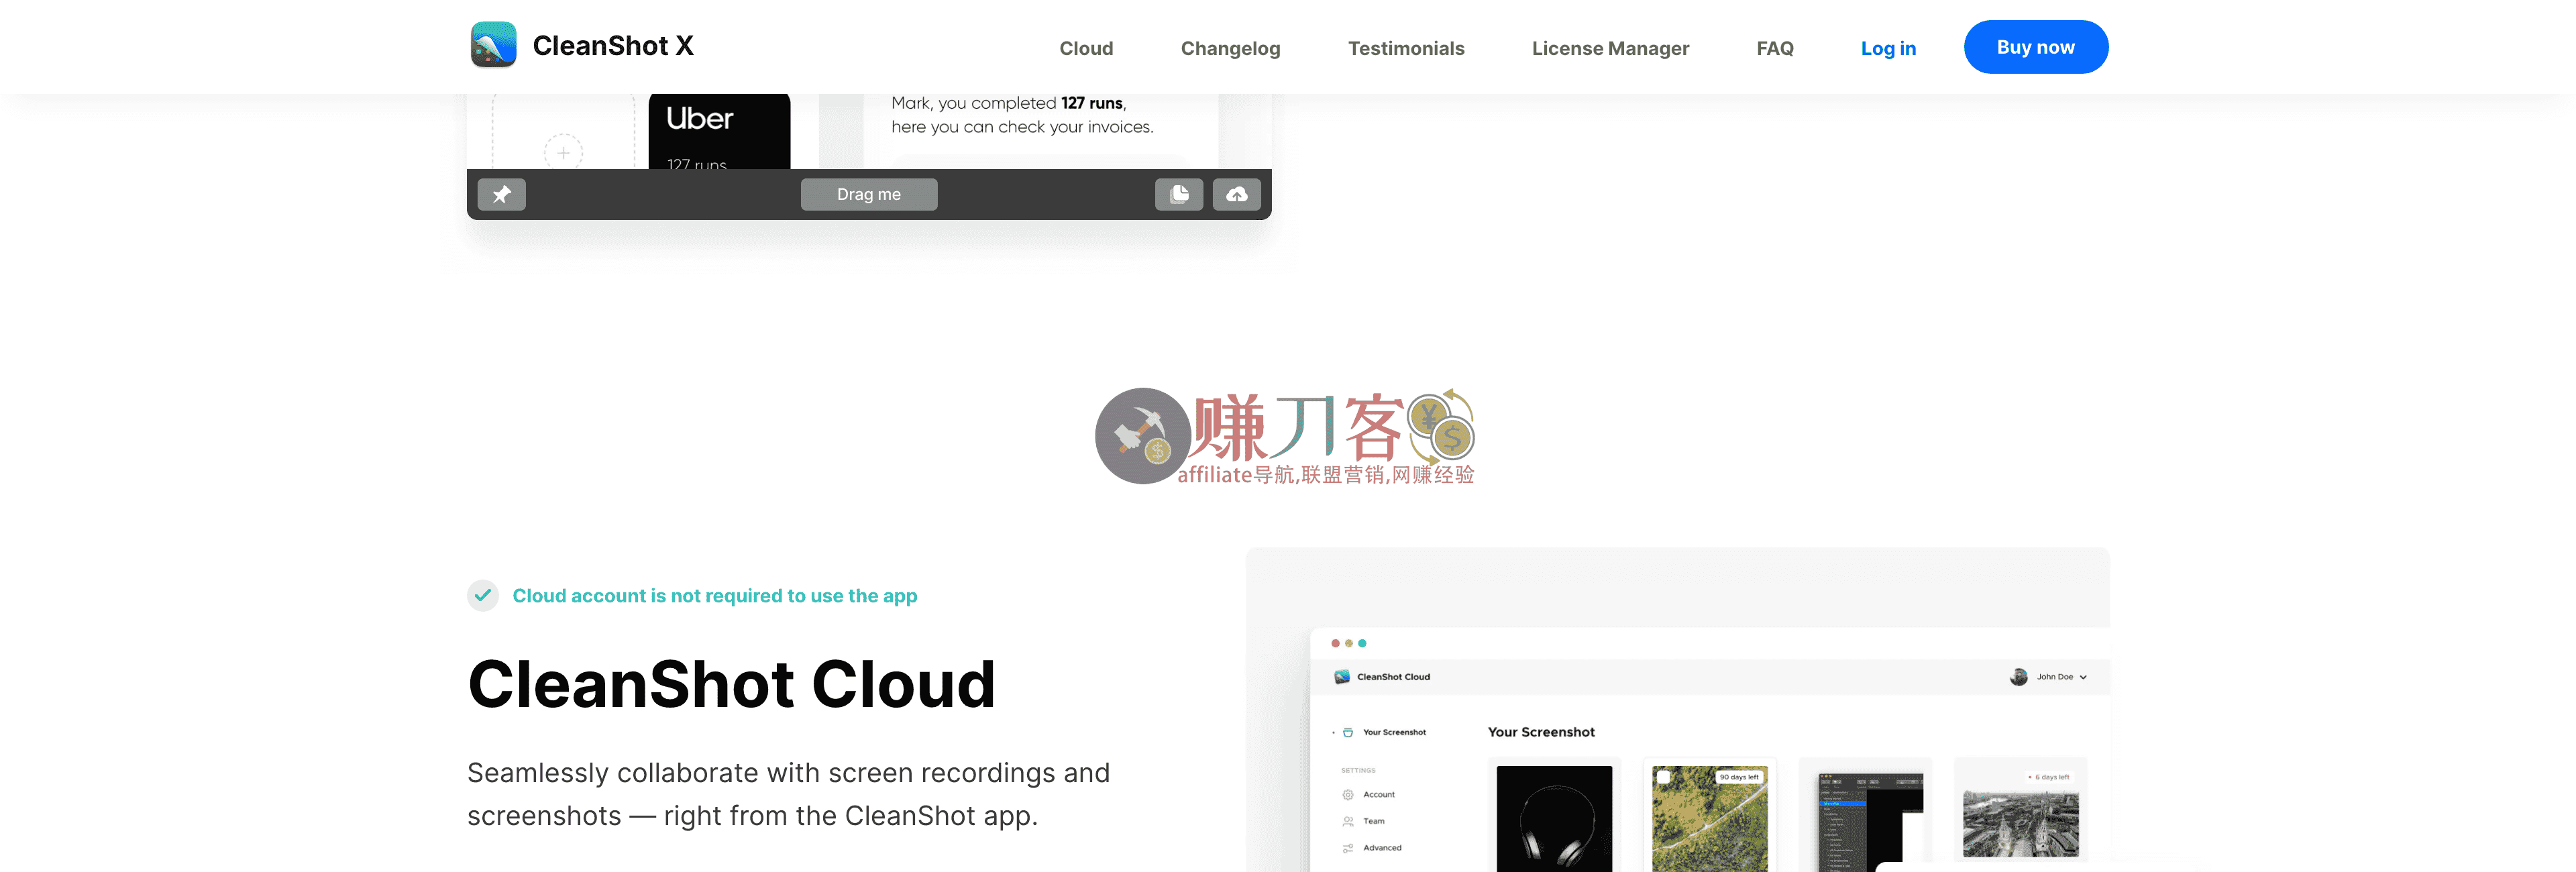The height and width of the screenshot is (872, 2576).
Task: Click the Uber card in the screenshot preview
Action: [719, 131]
